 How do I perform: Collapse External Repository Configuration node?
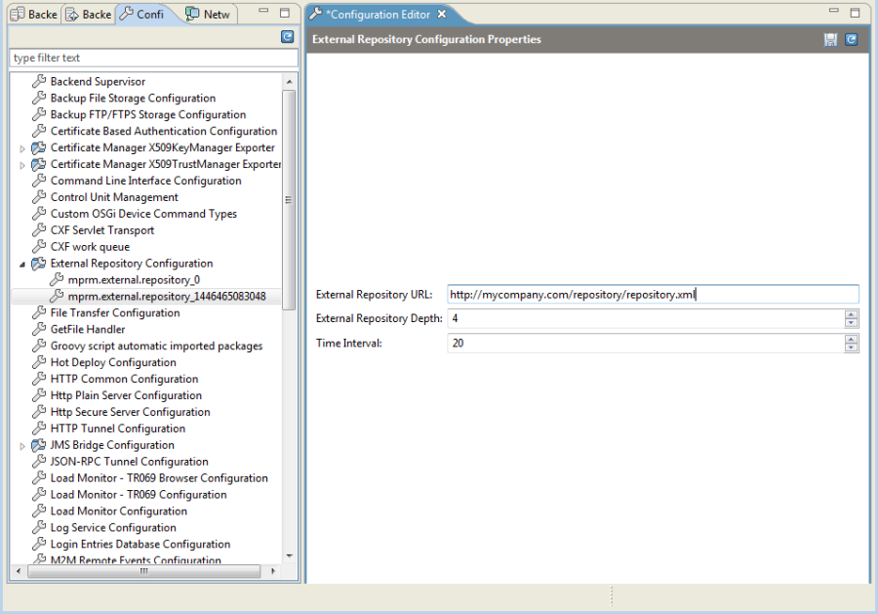(x=22, y=265)
